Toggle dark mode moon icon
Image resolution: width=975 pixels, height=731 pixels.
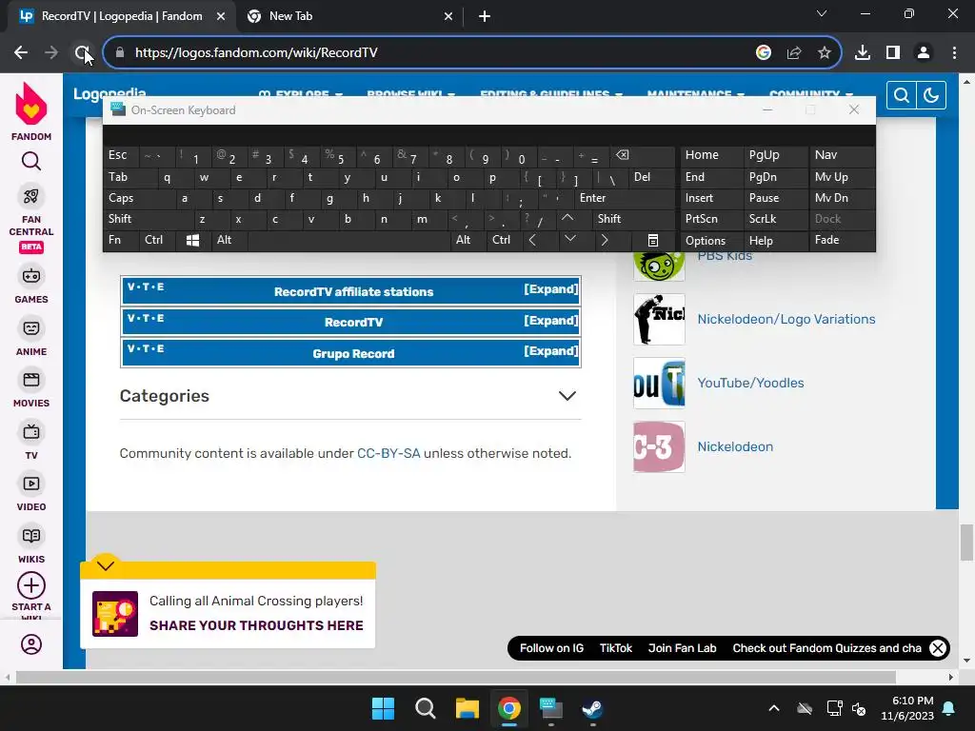[x=931, y=95]
